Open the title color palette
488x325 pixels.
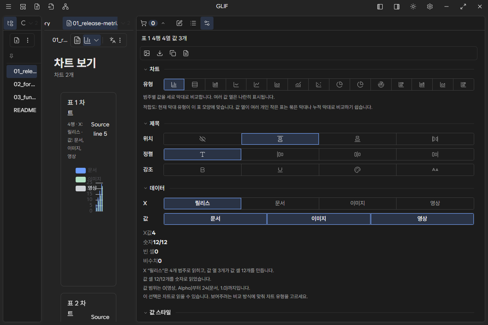pos(357,170)
